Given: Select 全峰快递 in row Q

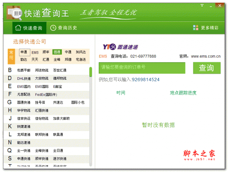Looking at the screenshot, I should point(42,151).
